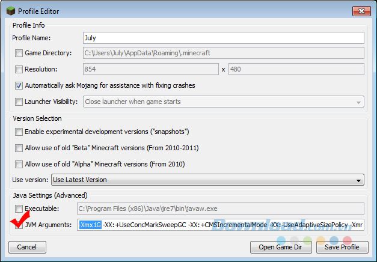
Task: Enable experimental development versions snapshots checkbox
Action: coord(19,132)
